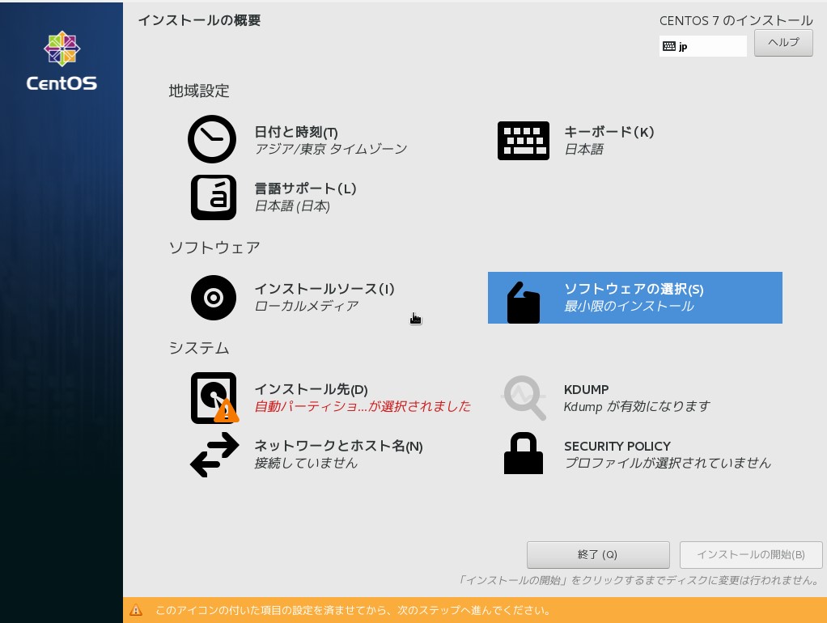Open network settings via the arrows icon
The width and height of the screenshot is (827, 623).
click(x=214, y=454)
